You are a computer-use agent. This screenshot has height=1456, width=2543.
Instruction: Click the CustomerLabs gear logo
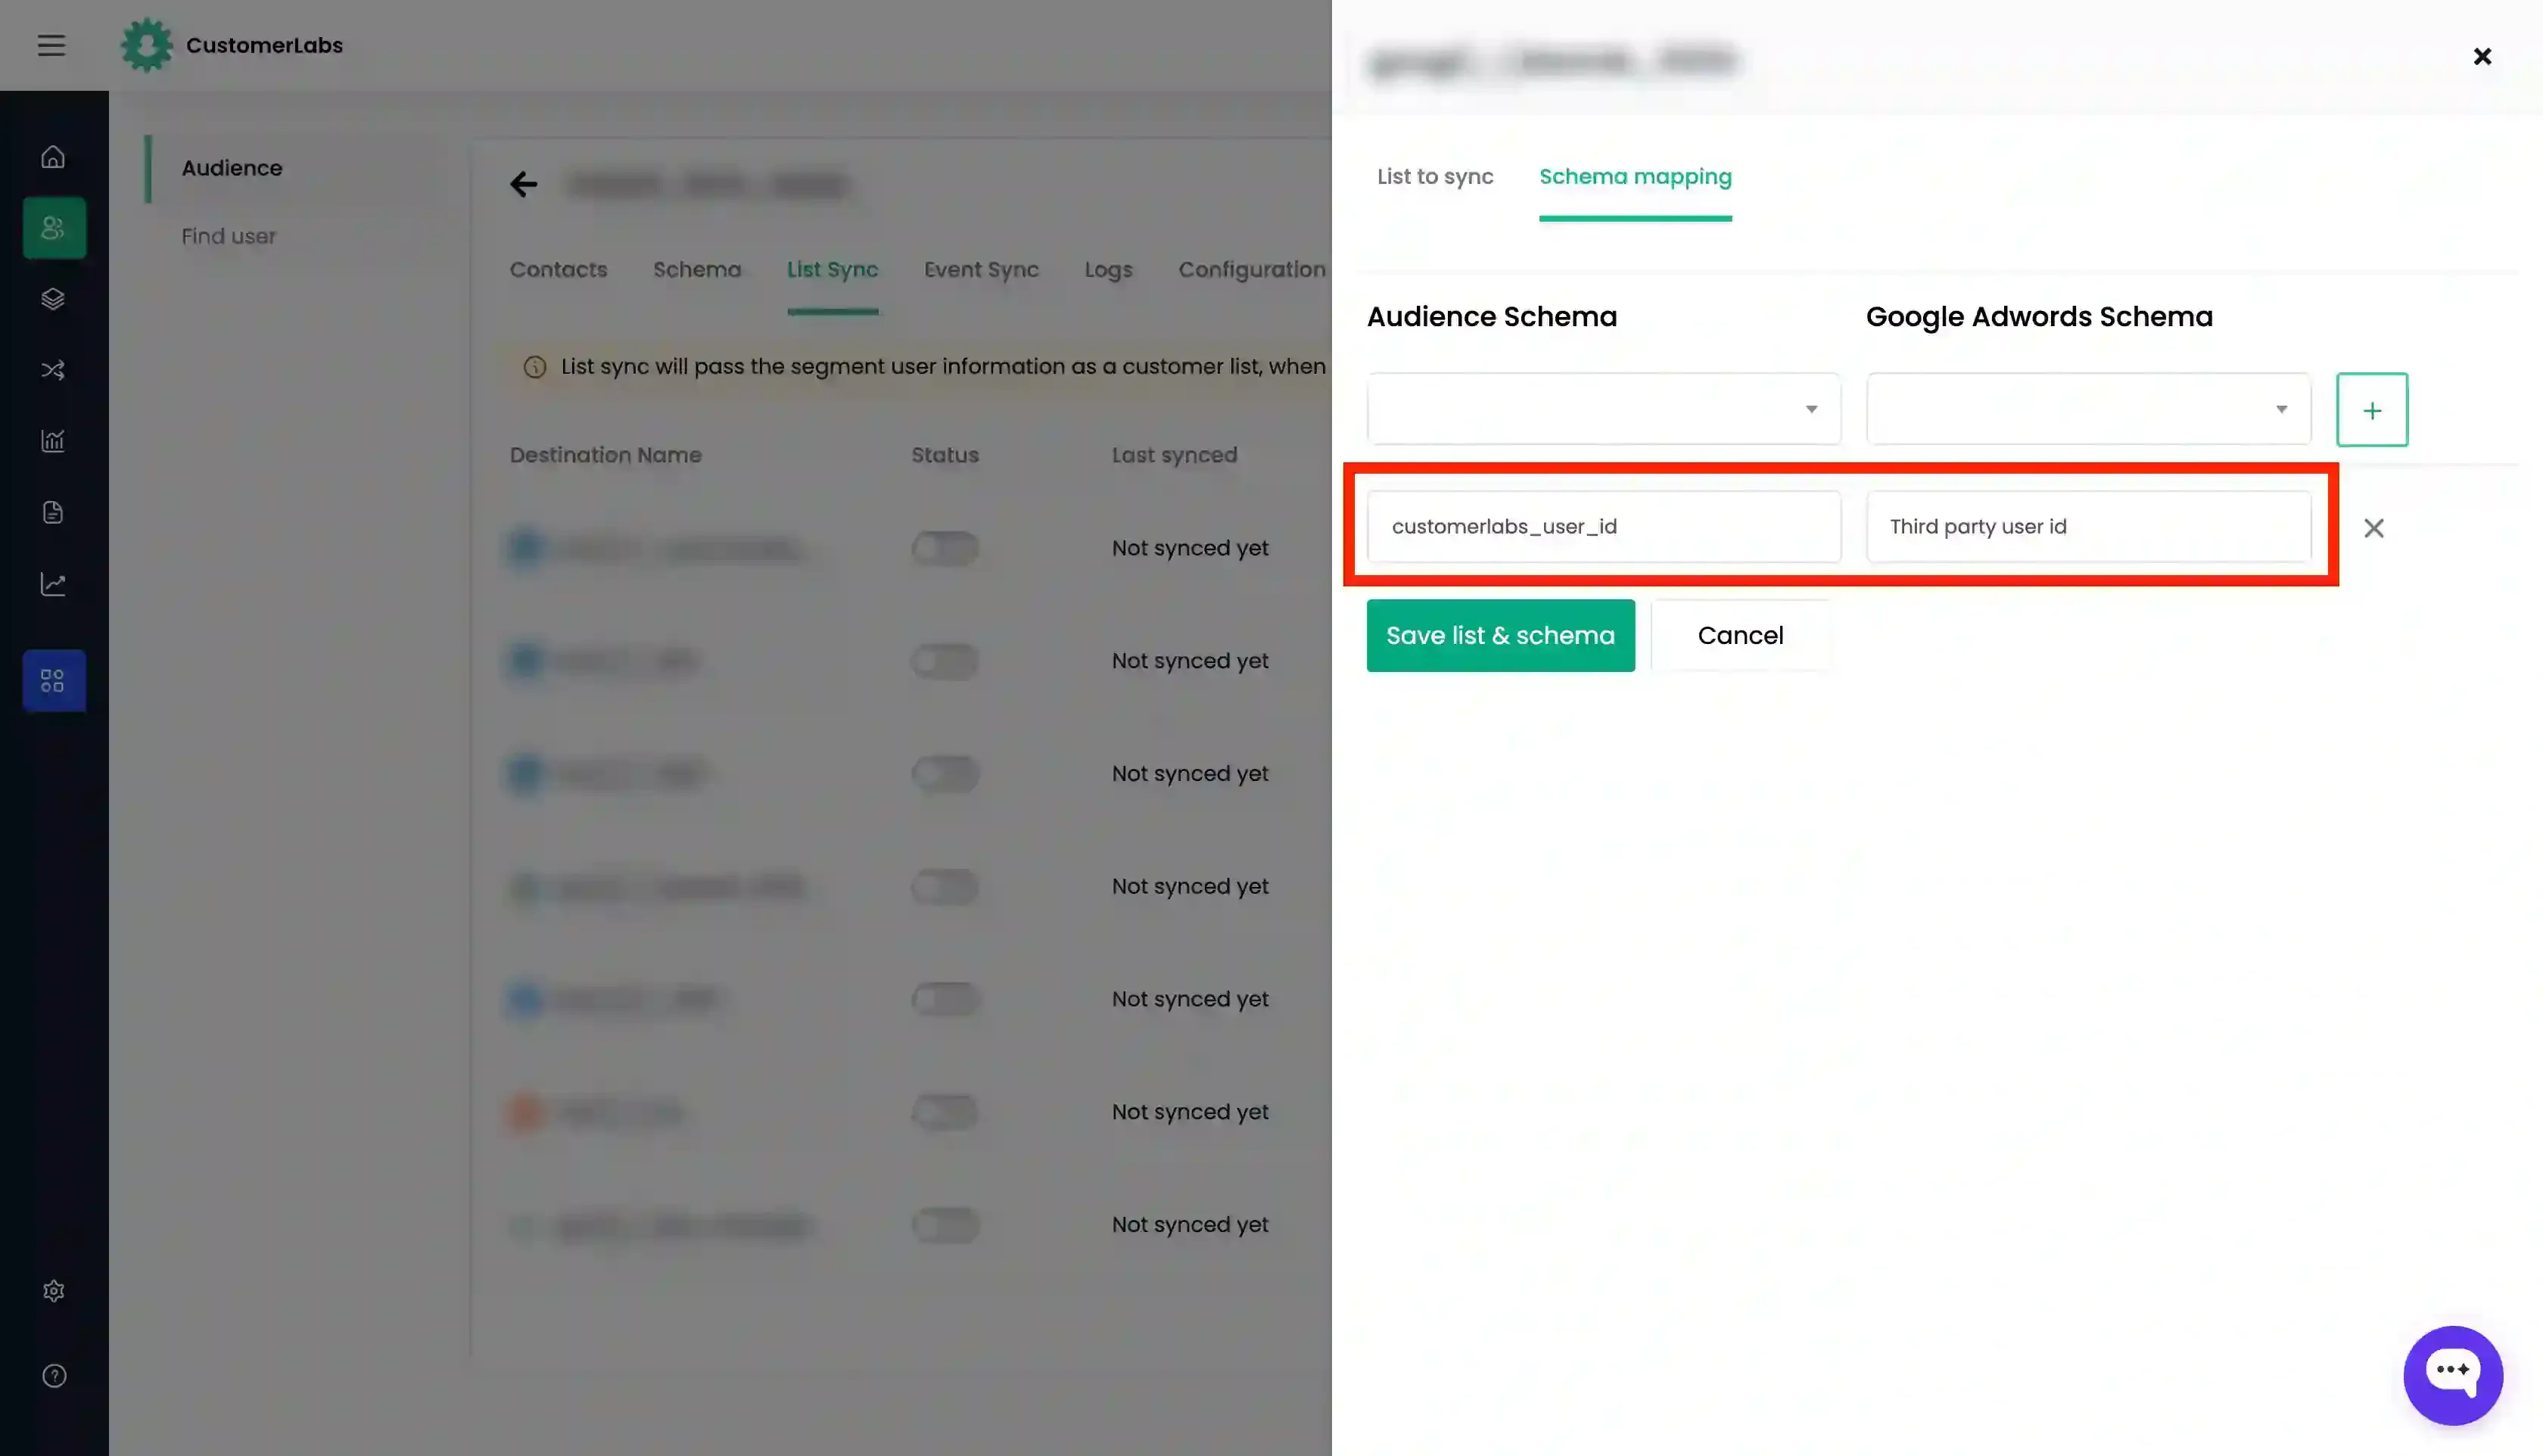coord(146,45)
